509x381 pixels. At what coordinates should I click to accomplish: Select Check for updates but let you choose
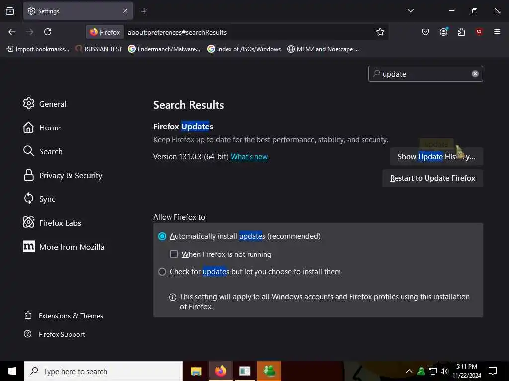(162, 272)
